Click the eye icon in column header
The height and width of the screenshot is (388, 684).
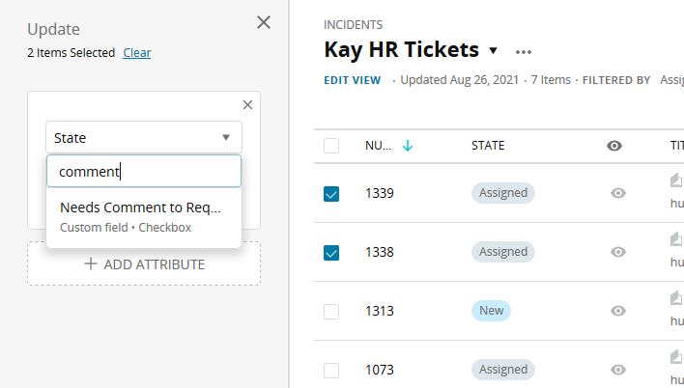(613, 146)
